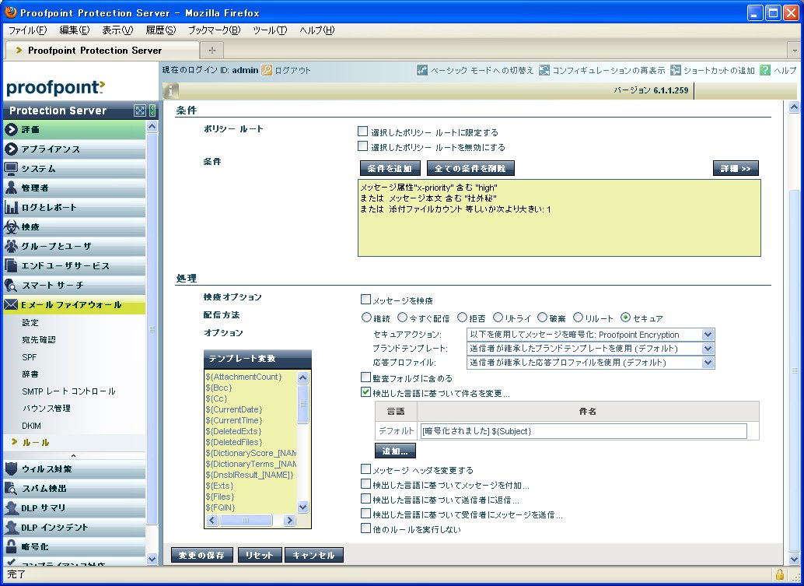804x586 pixels.
Task: Open ログとレポート chart icon
Action: (x=11, y=207)
